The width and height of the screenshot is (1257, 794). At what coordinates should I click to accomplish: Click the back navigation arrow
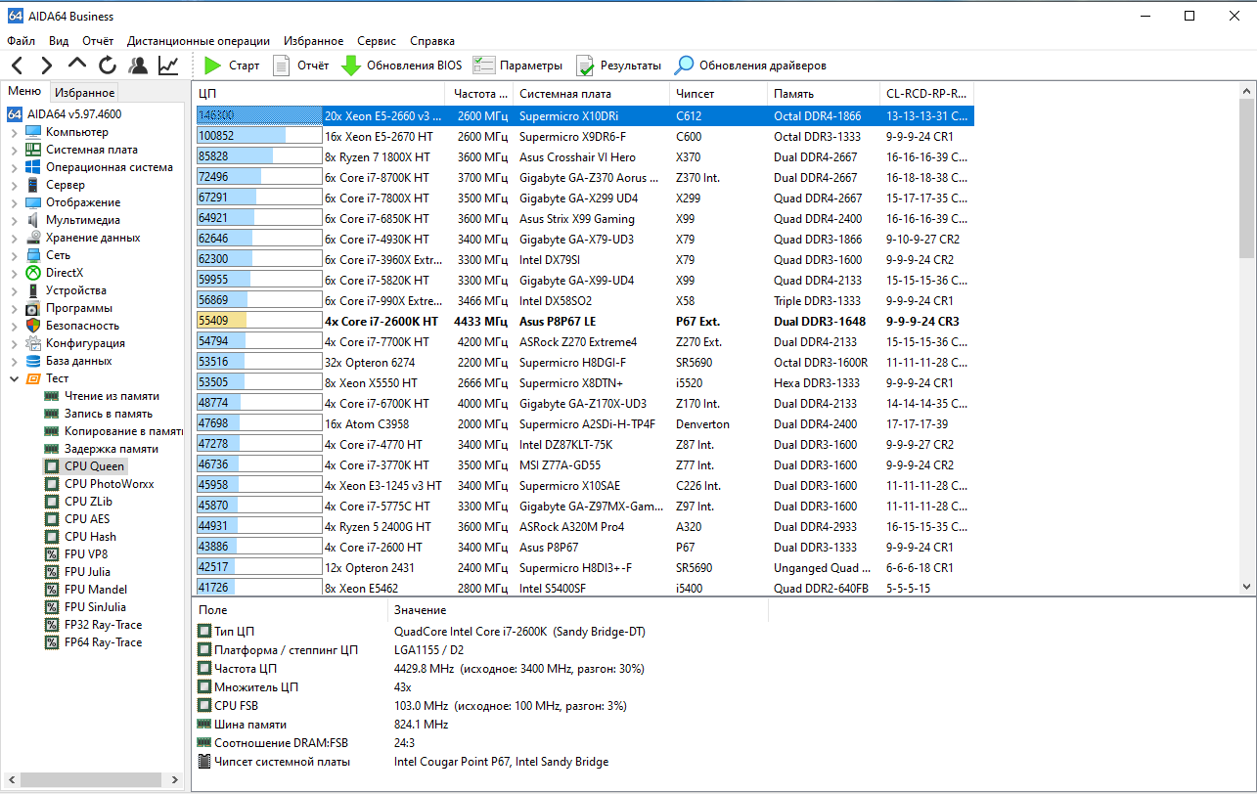pos(18,66)
